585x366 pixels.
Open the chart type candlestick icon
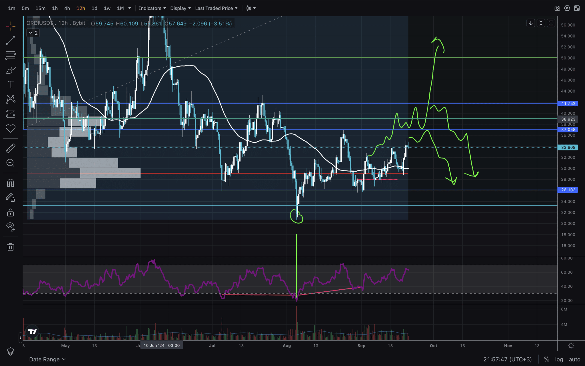point(249,8)
